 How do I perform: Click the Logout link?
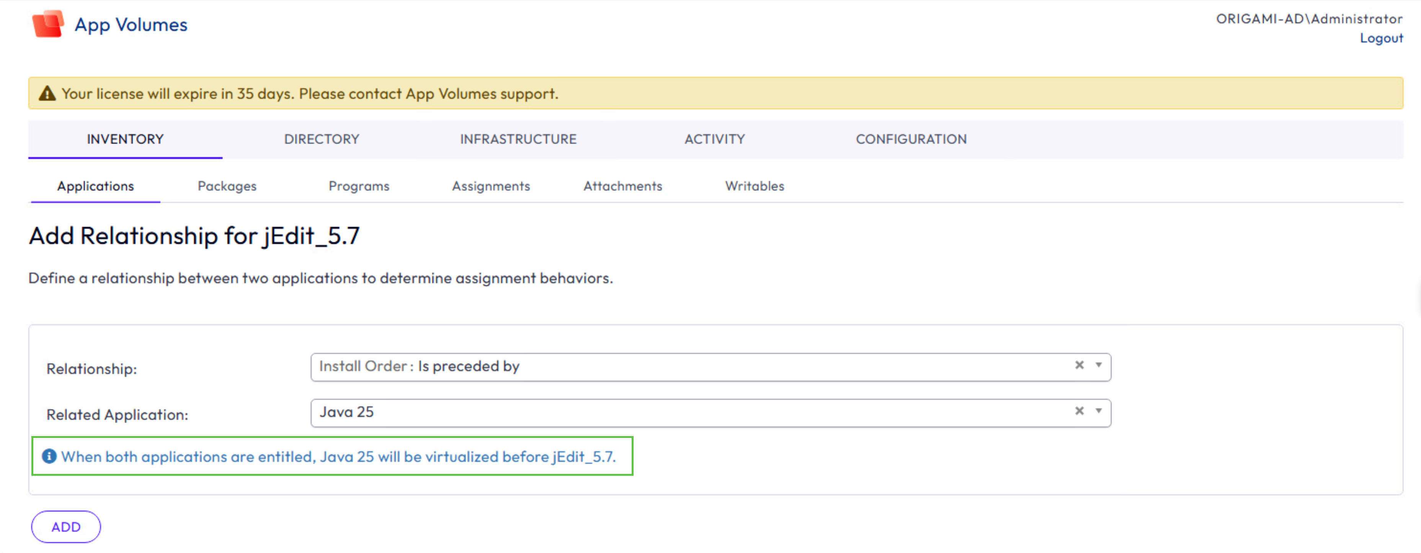[x=1381, y=38]
